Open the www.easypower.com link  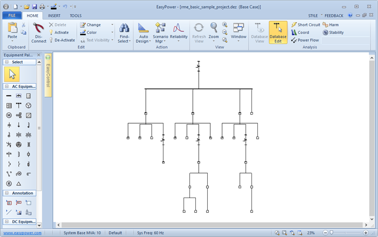tap(23, 233)
